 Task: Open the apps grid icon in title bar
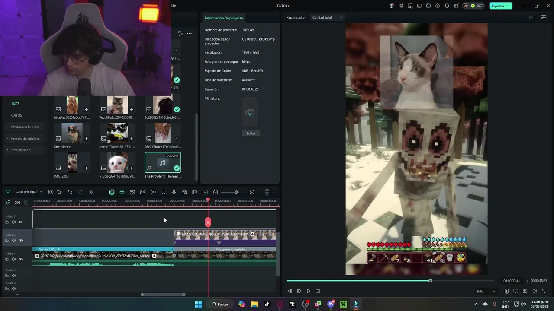click(456, 6)
